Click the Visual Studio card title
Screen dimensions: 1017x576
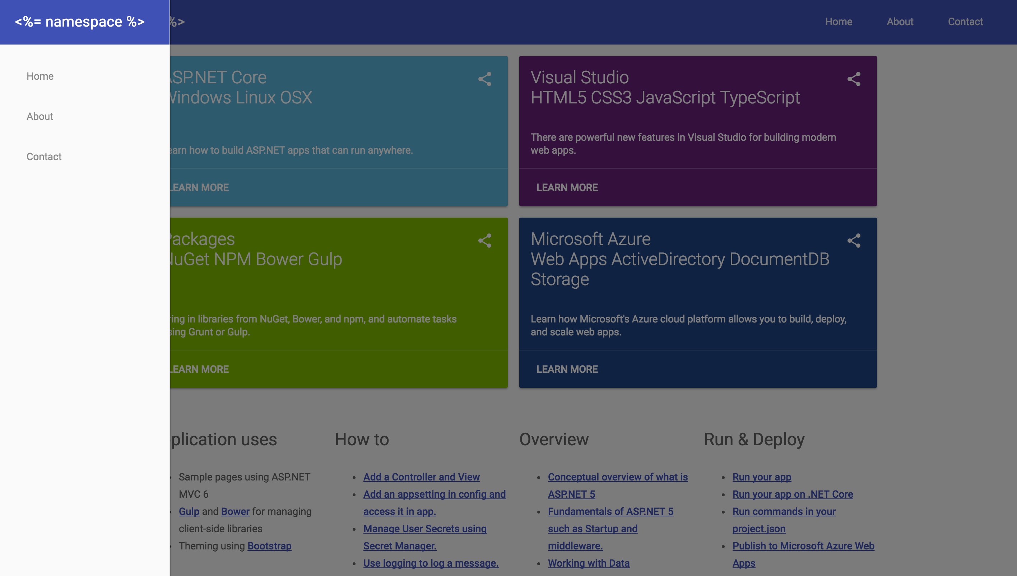(x=665, y=87)
